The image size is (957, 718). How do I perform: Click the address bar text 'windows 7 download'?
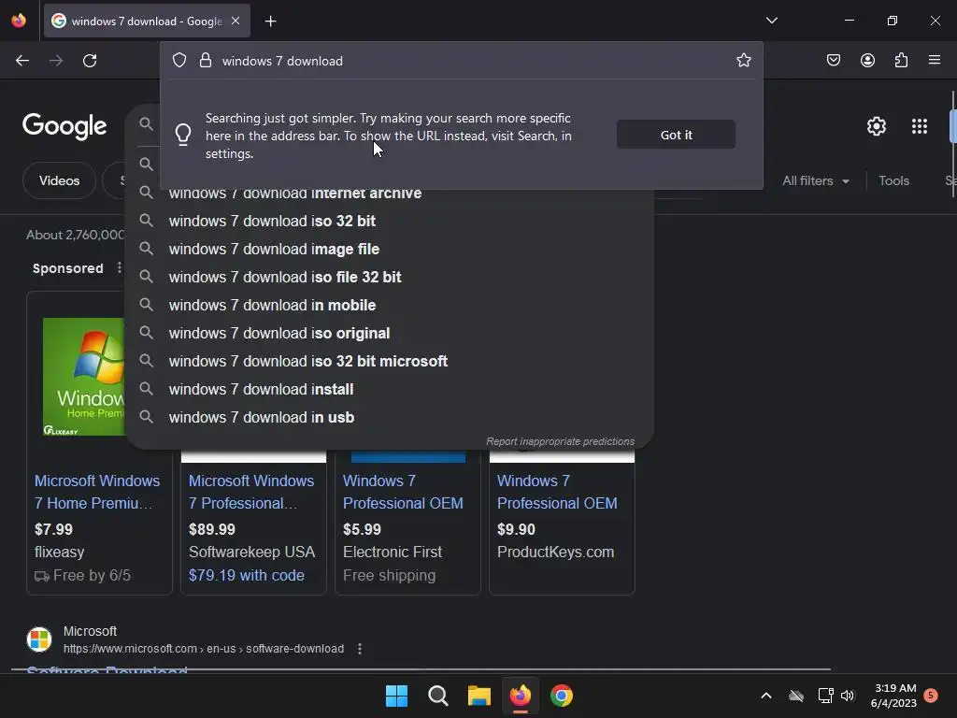point(282,61)
